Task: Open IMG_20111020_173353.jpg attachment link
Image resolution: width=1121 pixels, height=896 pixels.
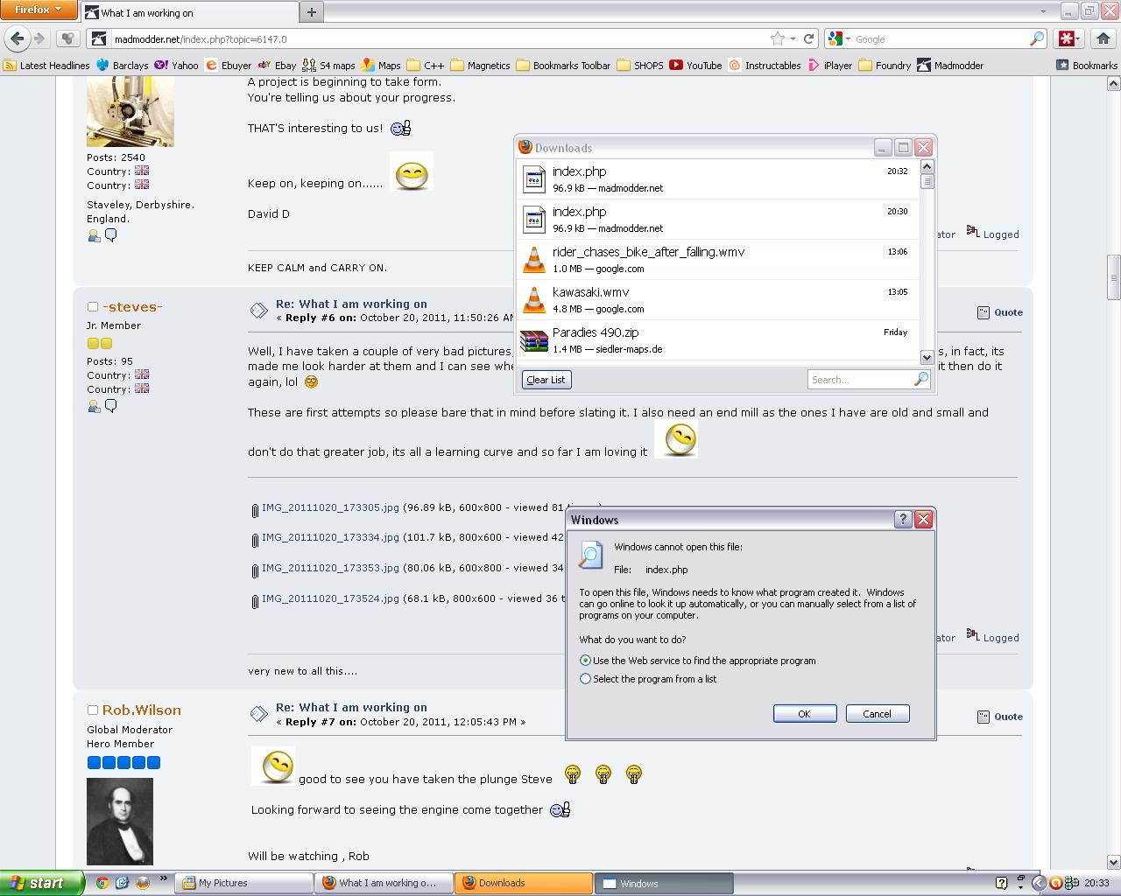Action: 330,568
